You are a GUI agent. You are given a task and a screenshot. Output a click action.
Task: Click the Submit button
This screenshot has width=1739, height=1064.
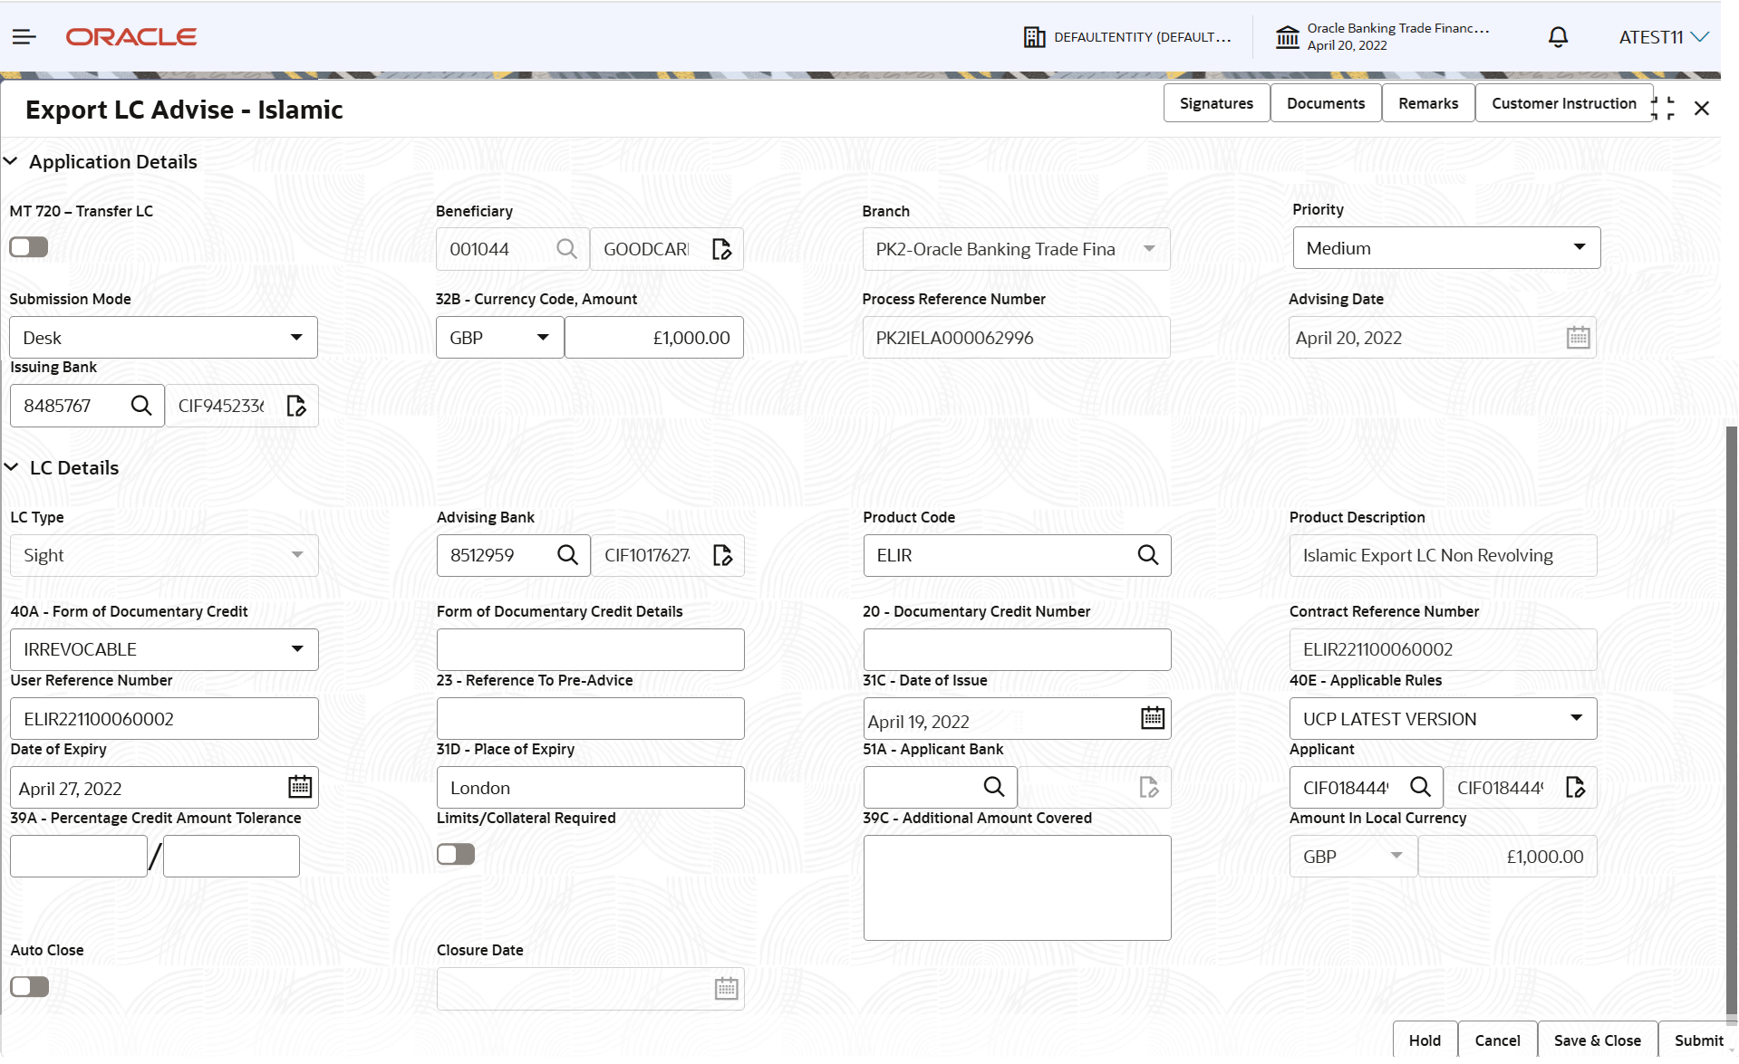click(1698, 1040)
